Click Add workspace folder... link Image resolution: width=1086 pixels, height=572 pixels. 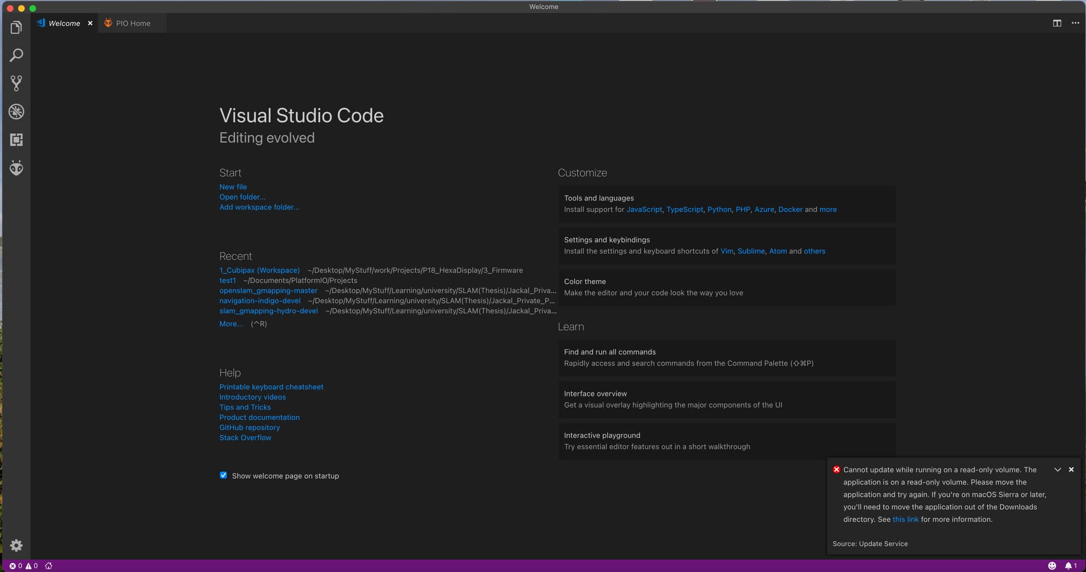tap(260, 207)
